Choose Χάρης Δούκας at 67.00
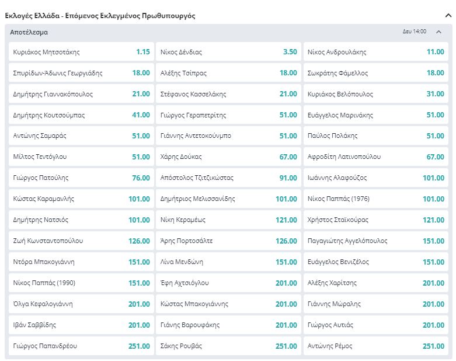 (228, 157)
